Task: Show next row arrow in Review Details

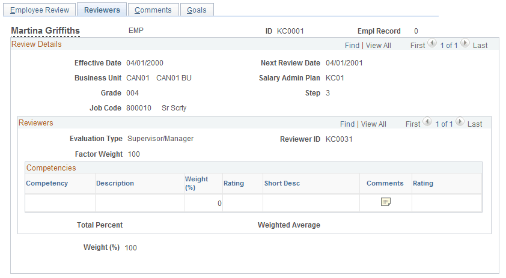Action: (x=465, y=43)
